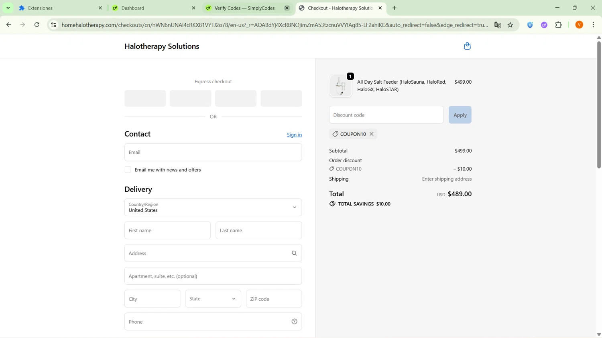The height and width of the screenshot is (338, 602).
Task: Remove the COUPON10 discount tag
Action: pyautogui.click(x=372, y=134)
